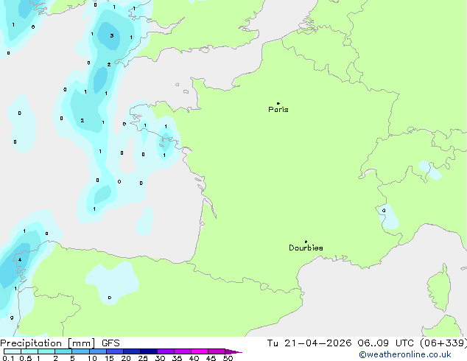Pick the 5–10 mm blue legend swatch

80,351
